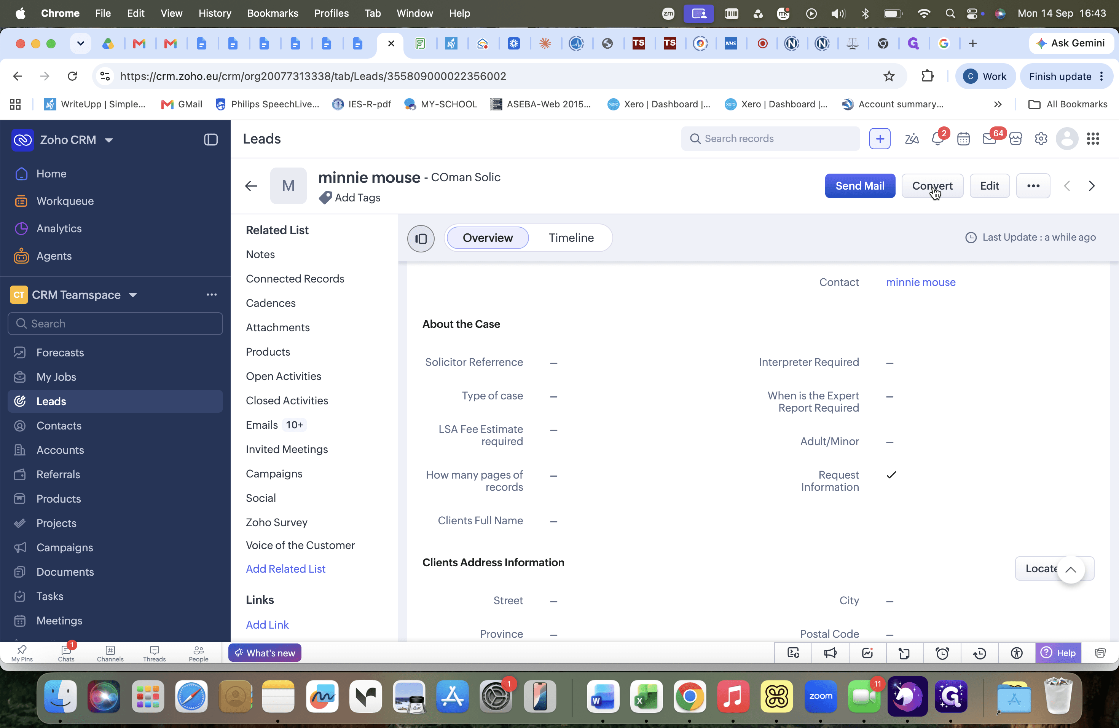This screenshot has height=728, width=1119.
Task: Open Chrome's three-dot menu on Finish update
Action: (1101, 76)
